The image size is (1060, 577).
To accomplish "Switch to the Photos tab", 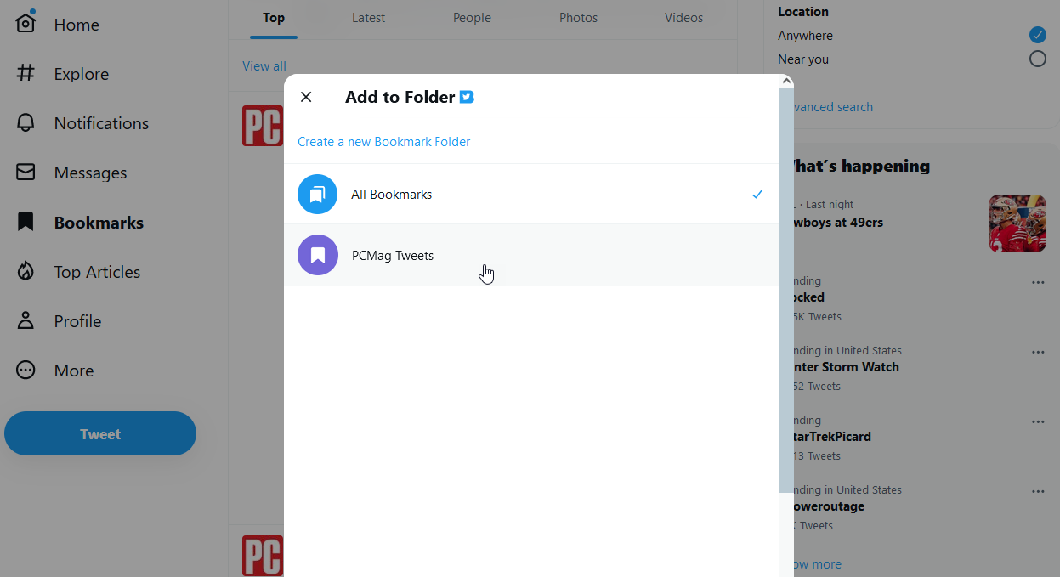I will pyautogui.click(x=578, y=17).
